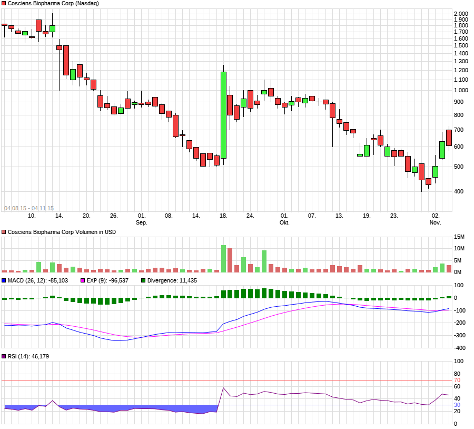This screenshot has height=429, width=474.
Task: Click the '-200' MACD axis label
Action: point(459,323)
